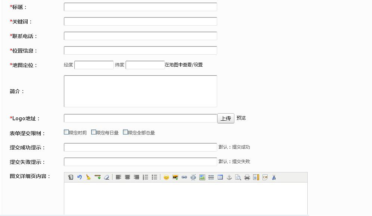
Task: Open the smiley emoticon picker
Action: tap(166, 177)
